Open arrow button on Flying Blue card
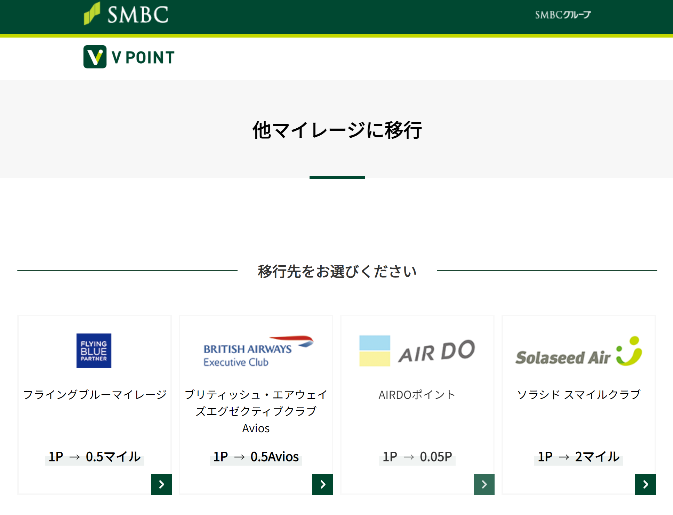The height and width of the screenshot is (515, 673). coord(161,484)
